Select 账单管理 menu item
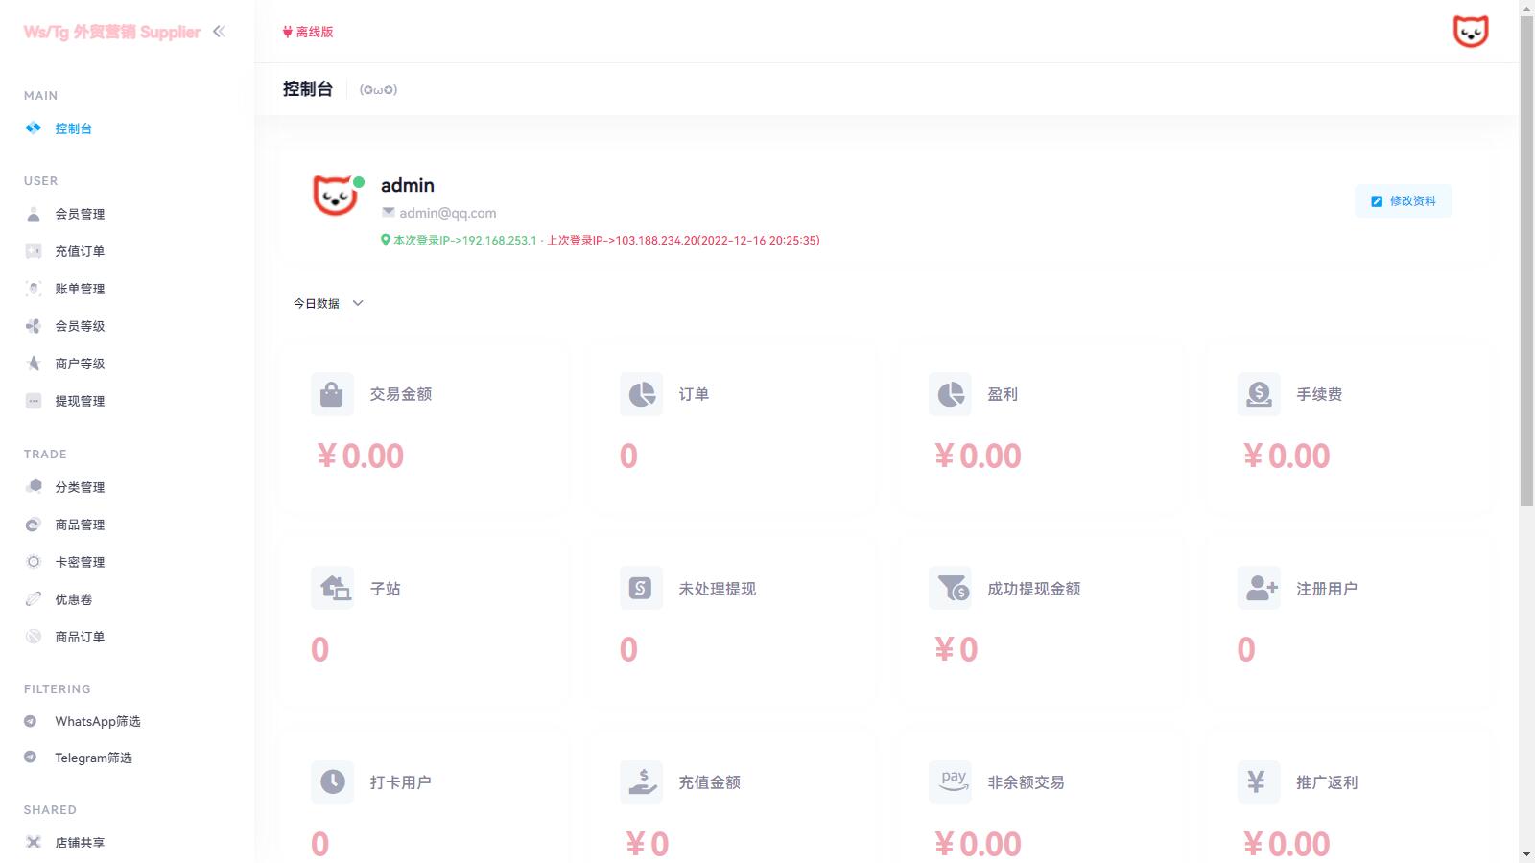 click(x=80, y=289)
